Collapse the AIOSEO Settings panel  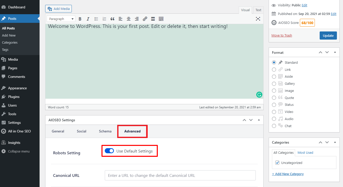[x=259, y=120]
